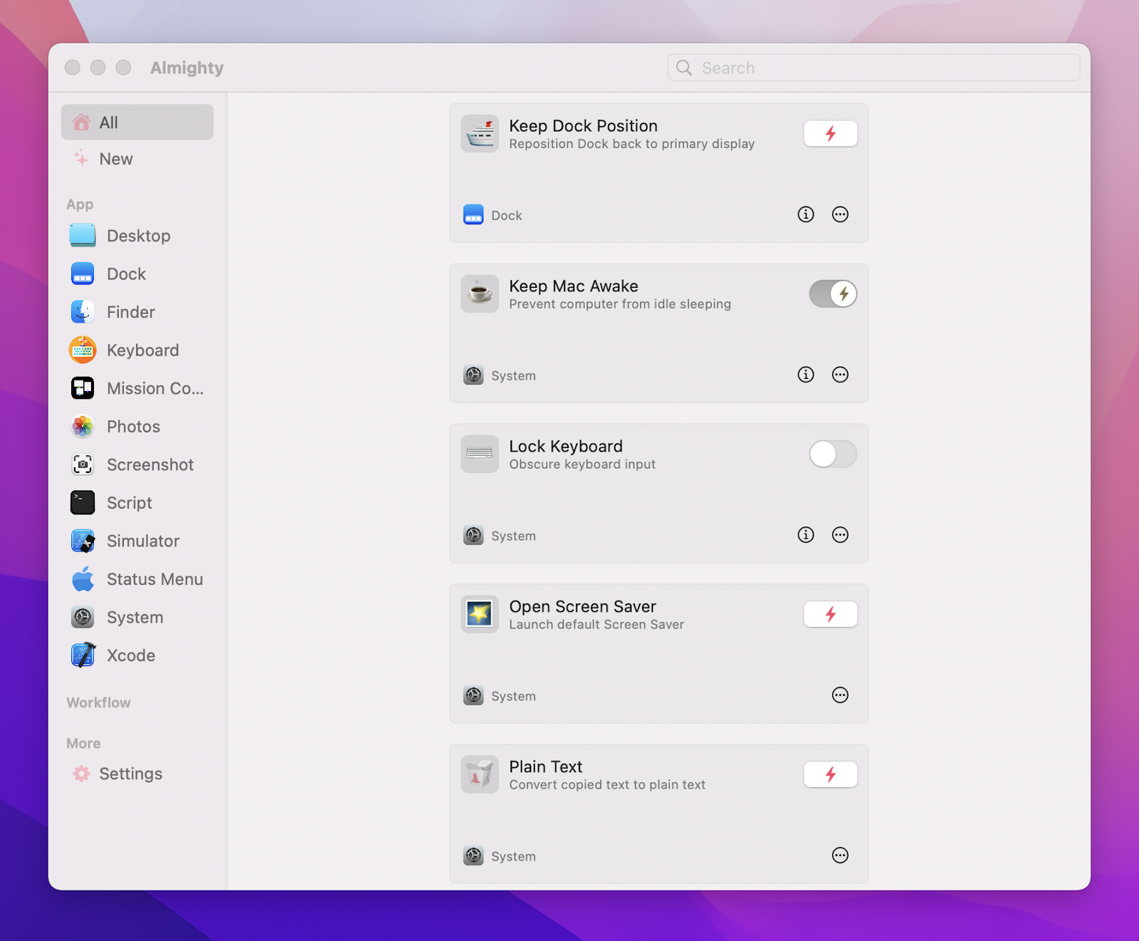Show info for Lock Keyboard
The width and height of the screenshot is (1139, 941).
(805, 535)
